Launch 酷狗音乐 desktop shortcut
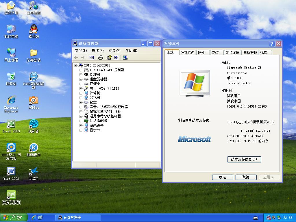 [x=34, y=150]
